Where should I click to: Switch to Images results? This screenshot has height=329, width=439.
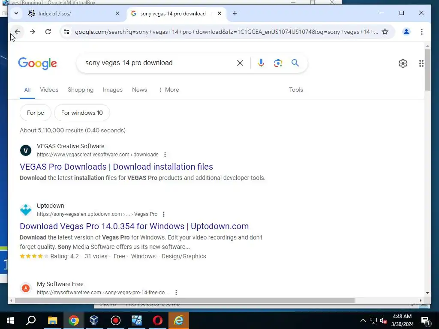pos(113,90)
